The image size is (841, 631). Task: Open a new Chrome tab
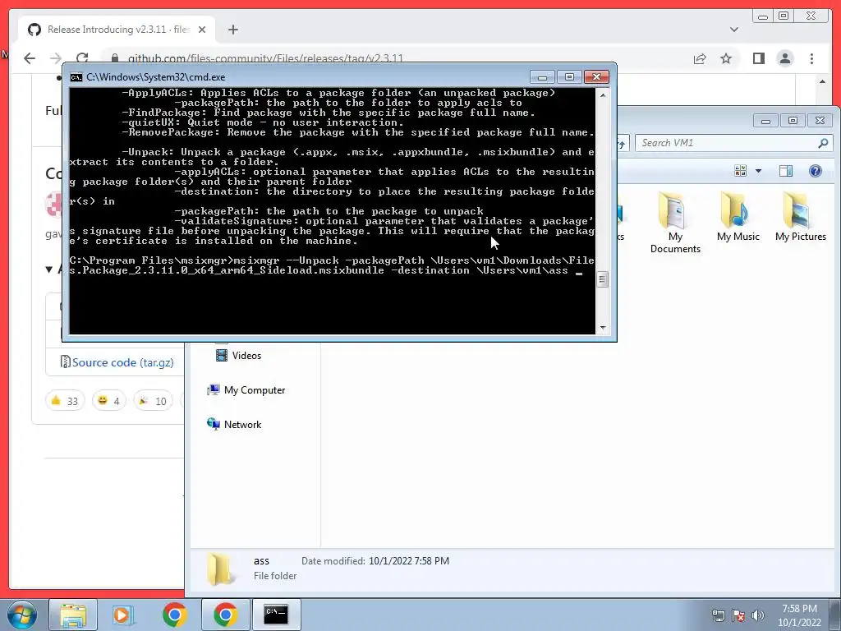[x=232, y=30]
